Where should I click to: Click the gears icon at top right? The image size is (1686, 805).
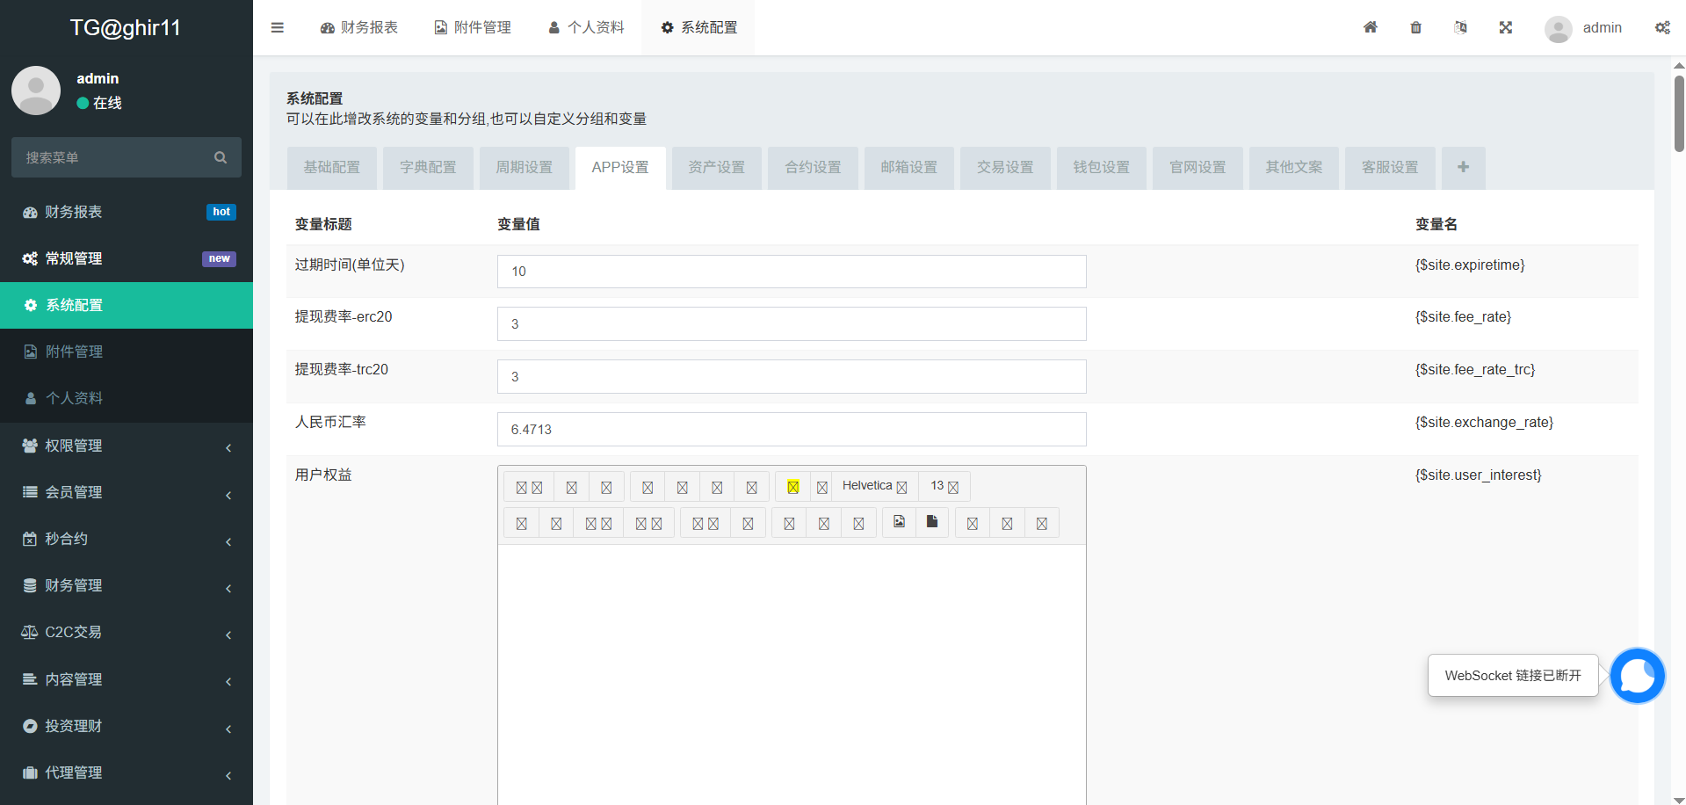tap(1662, 27)
